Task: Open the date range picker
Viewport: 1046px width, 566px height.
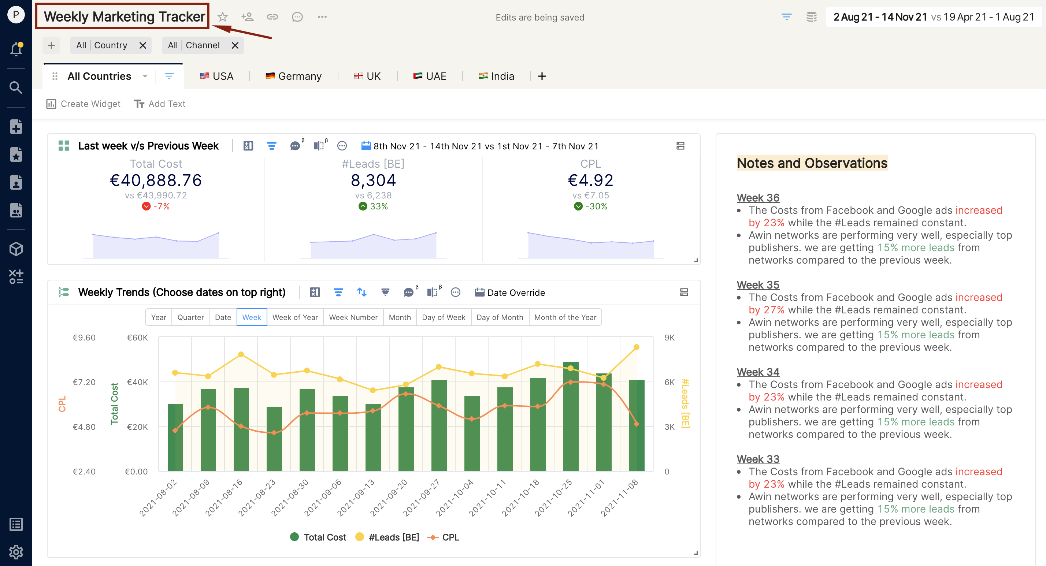Action: [x=934, y=16]
